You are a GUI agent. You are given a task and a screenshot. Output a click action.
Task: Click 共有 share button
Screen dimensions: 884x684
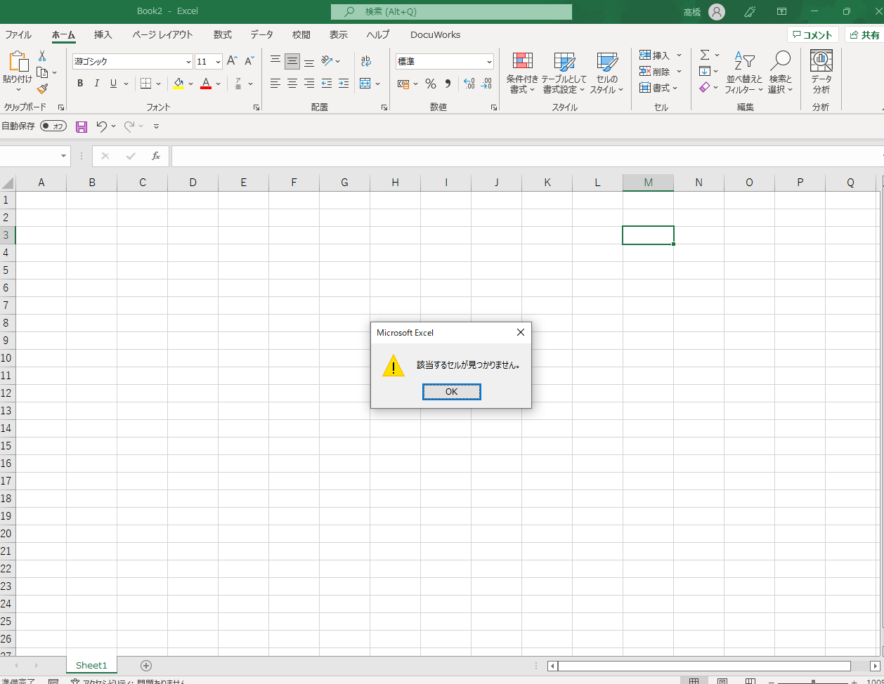864,35
